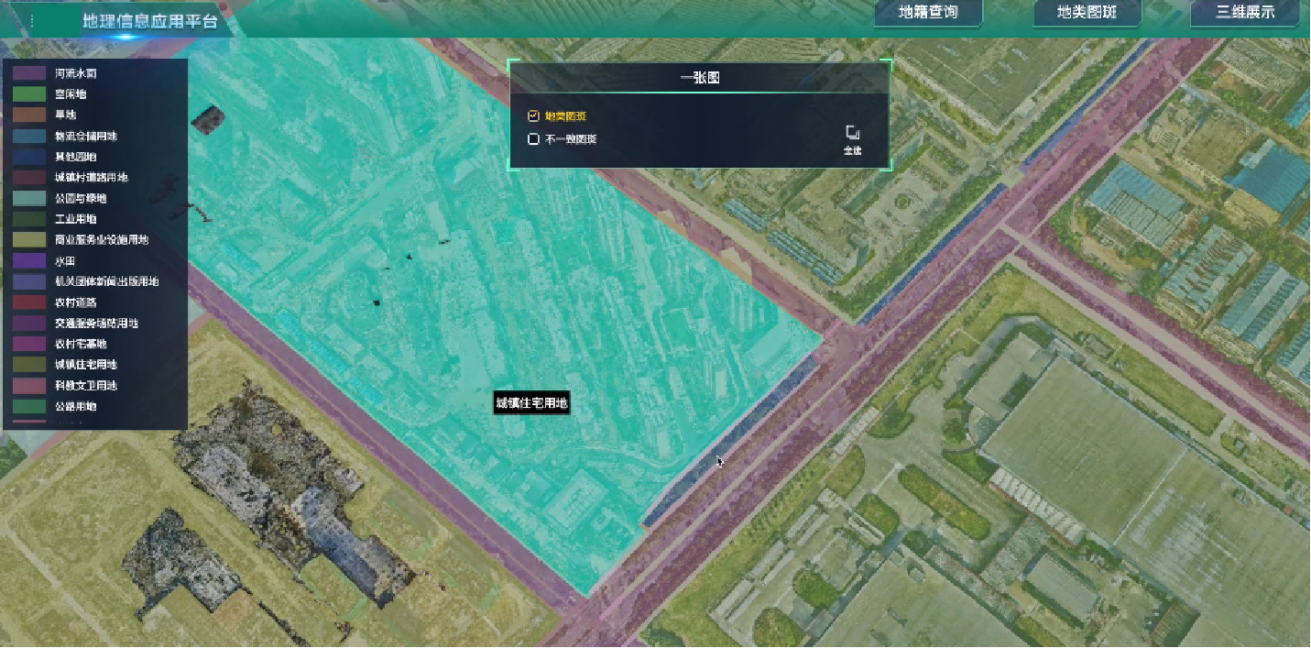Screen dimensions: 1311x648
Task: Pick the 物流仓储用地 legend swatch
Action: (29, 137)
